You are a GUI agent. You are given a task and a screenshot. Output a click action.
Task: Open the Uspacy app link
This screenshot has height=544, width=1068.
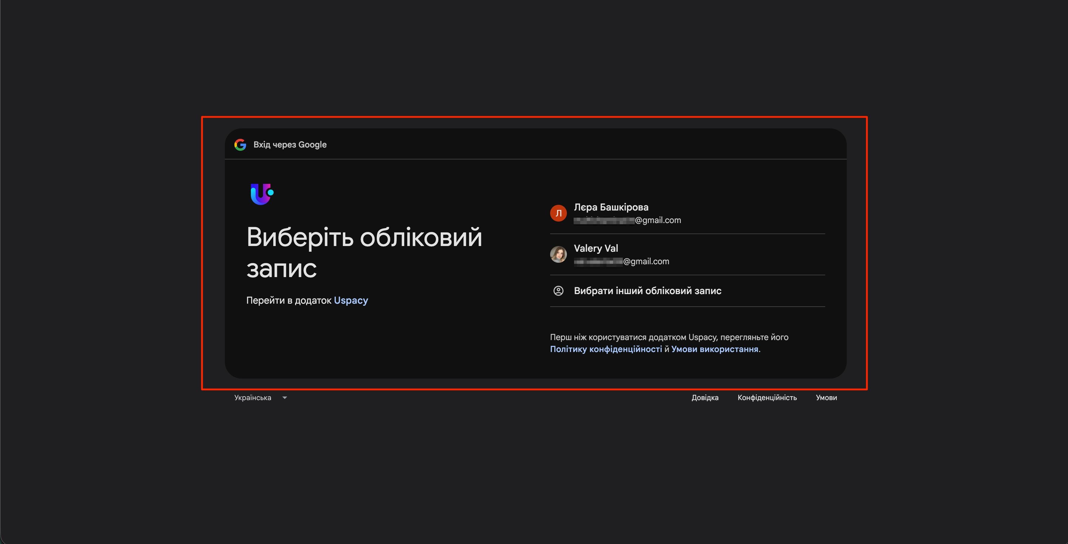tap(351, 301)
